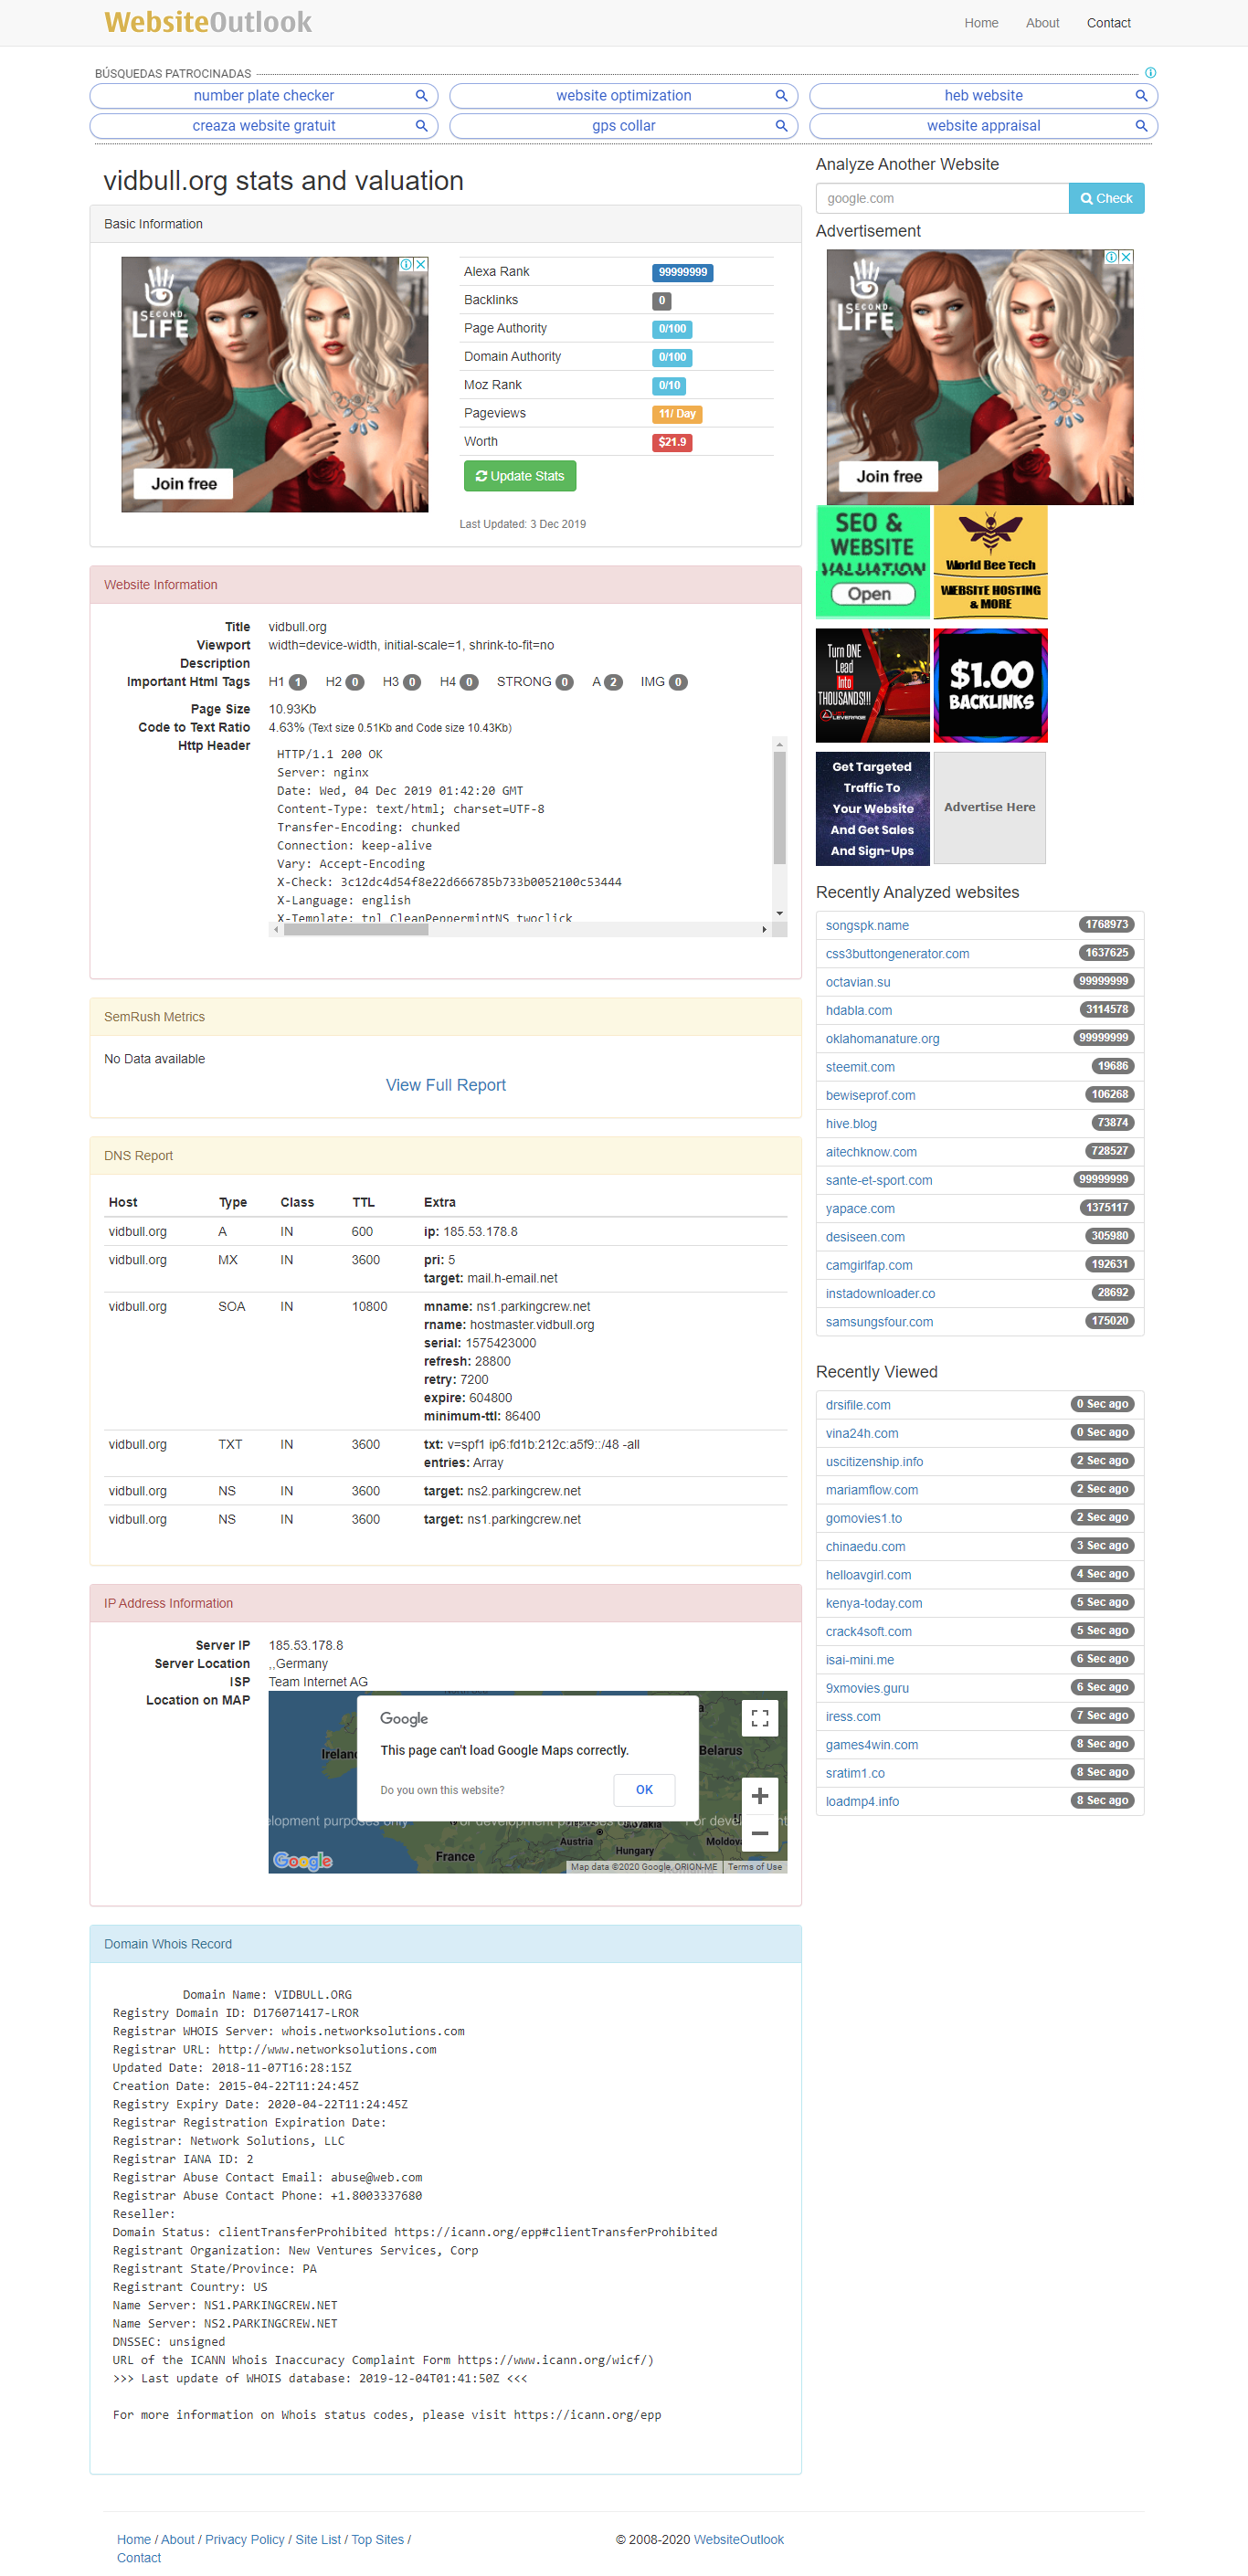This screenshot has height=2576, width=1248.
Task: Click the search icon beside 'creaza website gratuit'
Action: (421, 126)
